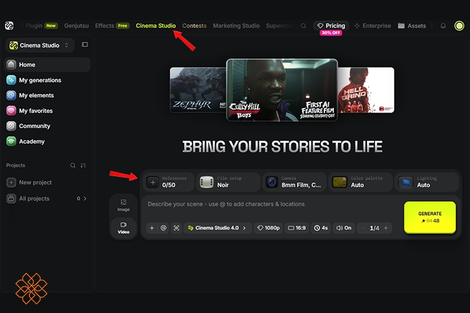470x313 pixels.
Task: Decrease generation count with minus
Action: click(363, 228)
